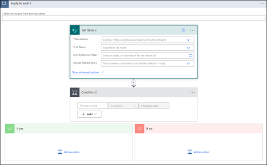Click the folder picker icon in Limit Entries
This screenshot has height=165, width=267.
point(190,56)
